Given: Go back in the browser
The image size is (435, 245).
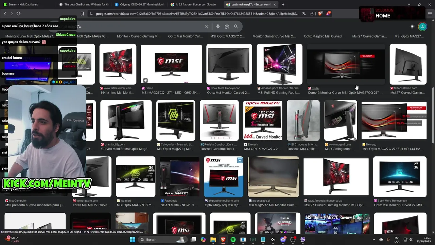Looking at the screenshot, I should point(5,14).
